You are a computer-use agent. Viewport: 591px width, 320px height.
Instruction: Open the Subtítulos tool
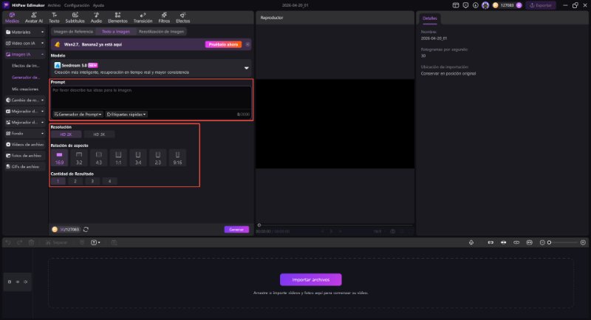pos(75,18)
